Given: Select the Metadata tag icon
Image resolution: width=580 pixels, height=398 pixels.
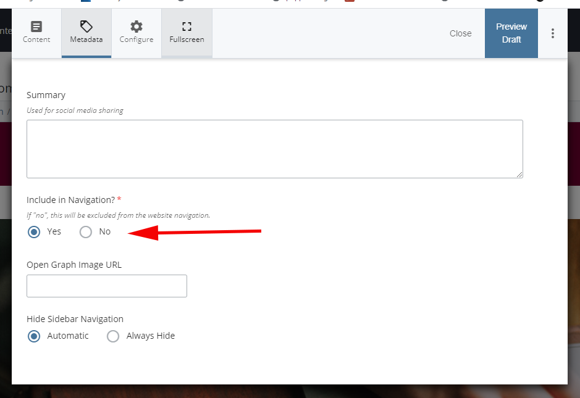Looking at the screenshot, I should coord(86,26).
